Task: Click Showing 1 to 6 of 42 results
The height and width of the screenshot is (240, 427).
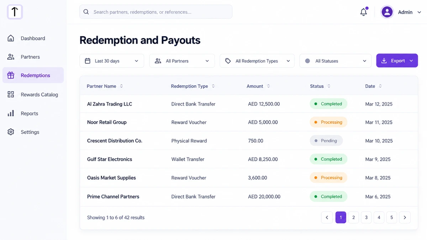Action: click(116, 218)
